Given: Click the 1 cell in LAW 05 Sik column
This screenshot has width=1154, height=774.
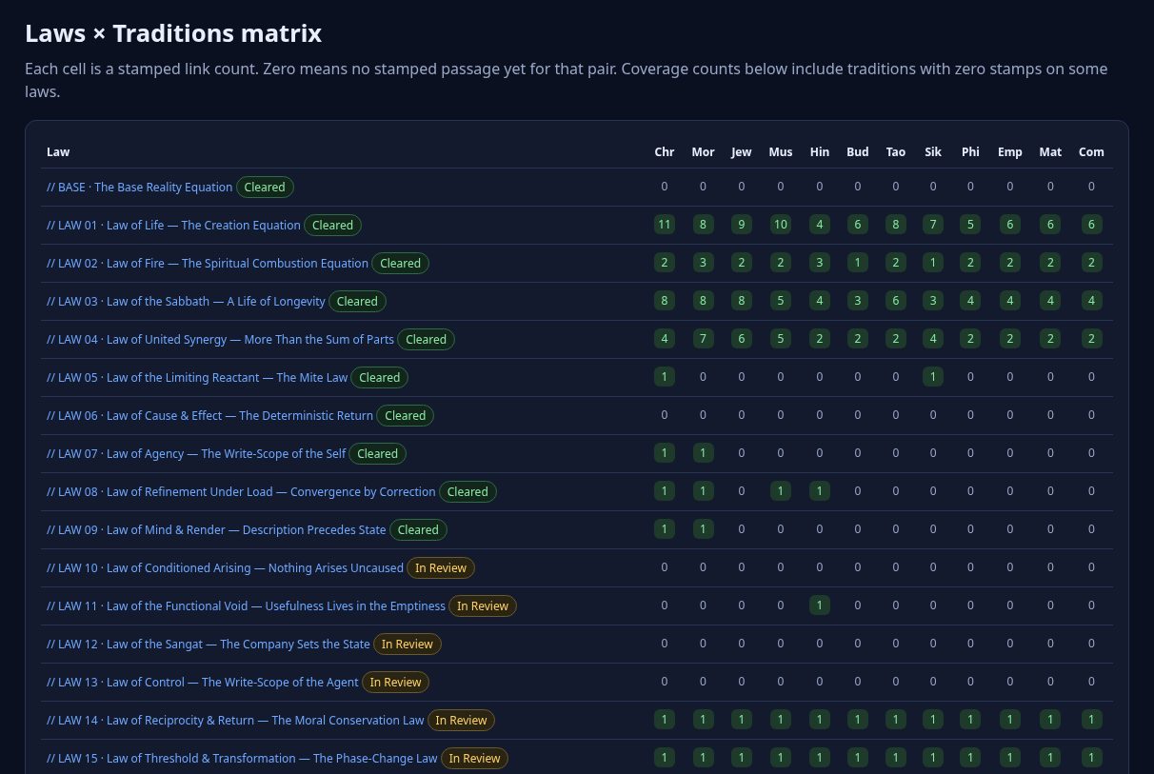Looking at the screenshot, I should pos(933,377).
